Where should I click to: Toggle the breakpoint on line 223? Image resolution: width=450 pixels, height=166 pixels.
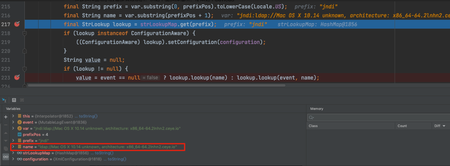coord(17,78)
